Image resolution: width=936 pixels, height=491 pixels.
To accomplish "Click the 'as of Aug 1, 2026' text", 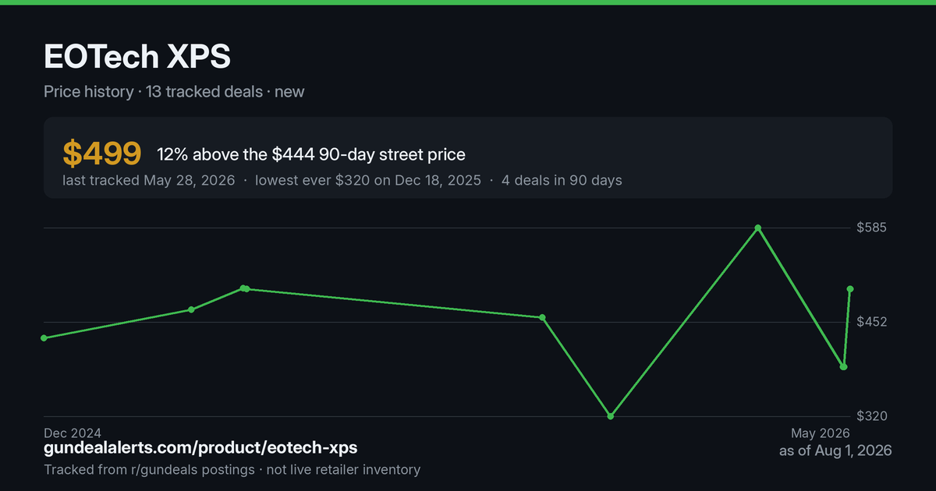I will point(835,450).
